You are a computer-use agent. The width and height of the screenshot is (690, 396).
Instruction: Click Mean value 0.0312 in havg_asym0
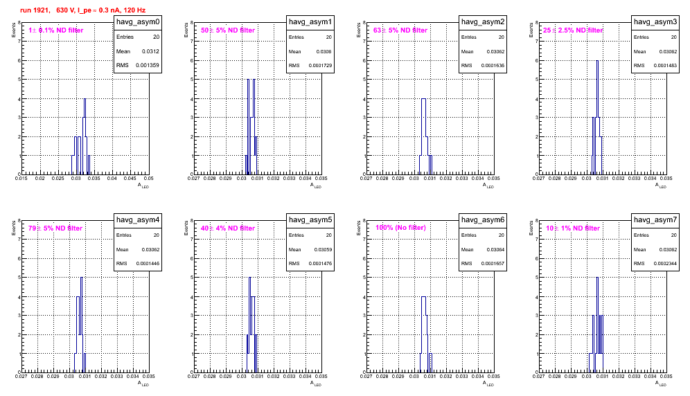150,51
